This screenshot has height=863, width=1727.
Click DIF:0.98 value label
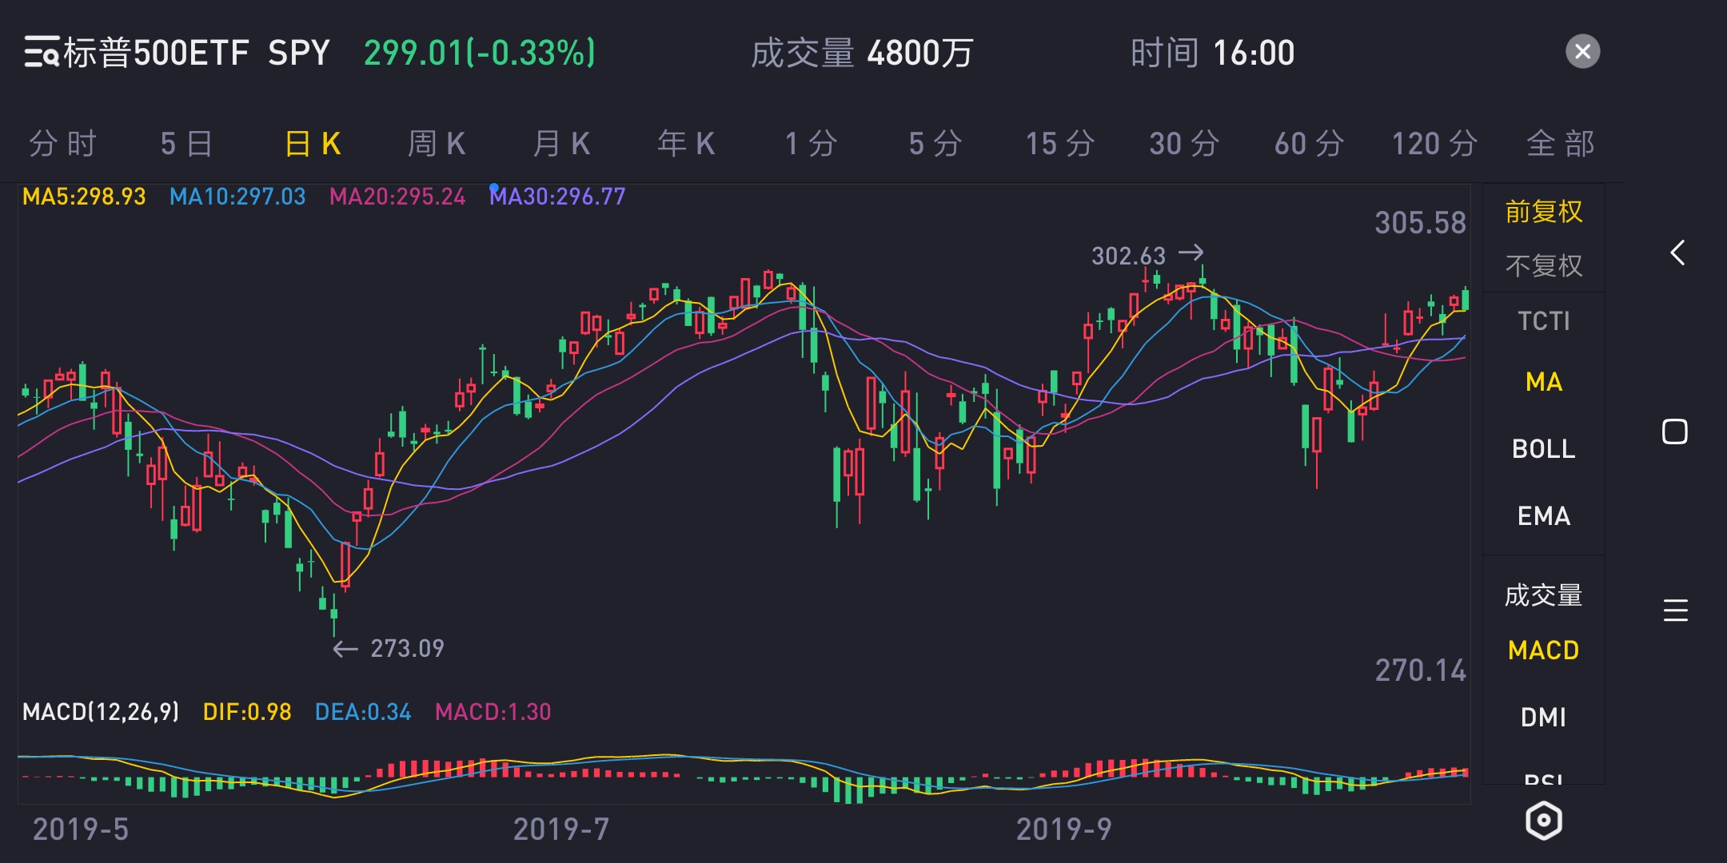247,712
